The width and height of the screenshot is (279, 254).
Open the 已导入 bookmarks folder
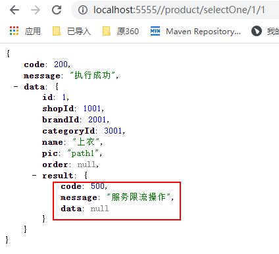(72, 31)
